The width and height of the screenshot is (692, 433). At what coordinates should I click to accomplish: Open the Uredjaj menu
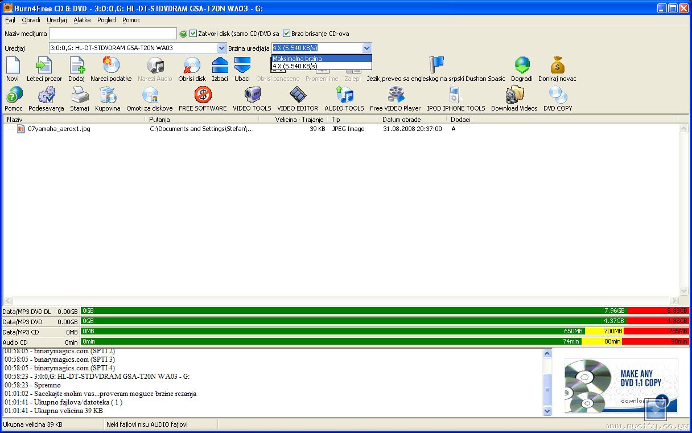coord(57,20)
